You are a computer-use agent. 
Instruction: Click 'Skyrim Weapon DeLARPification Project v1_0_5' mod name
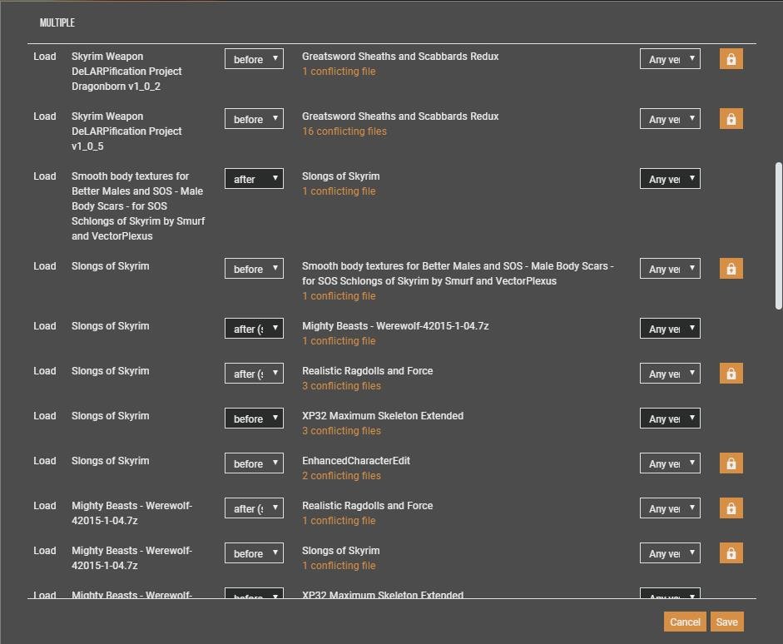[126, 131]
